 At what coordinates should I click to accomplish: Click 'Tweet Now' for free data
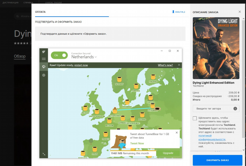tap(137, 143)
